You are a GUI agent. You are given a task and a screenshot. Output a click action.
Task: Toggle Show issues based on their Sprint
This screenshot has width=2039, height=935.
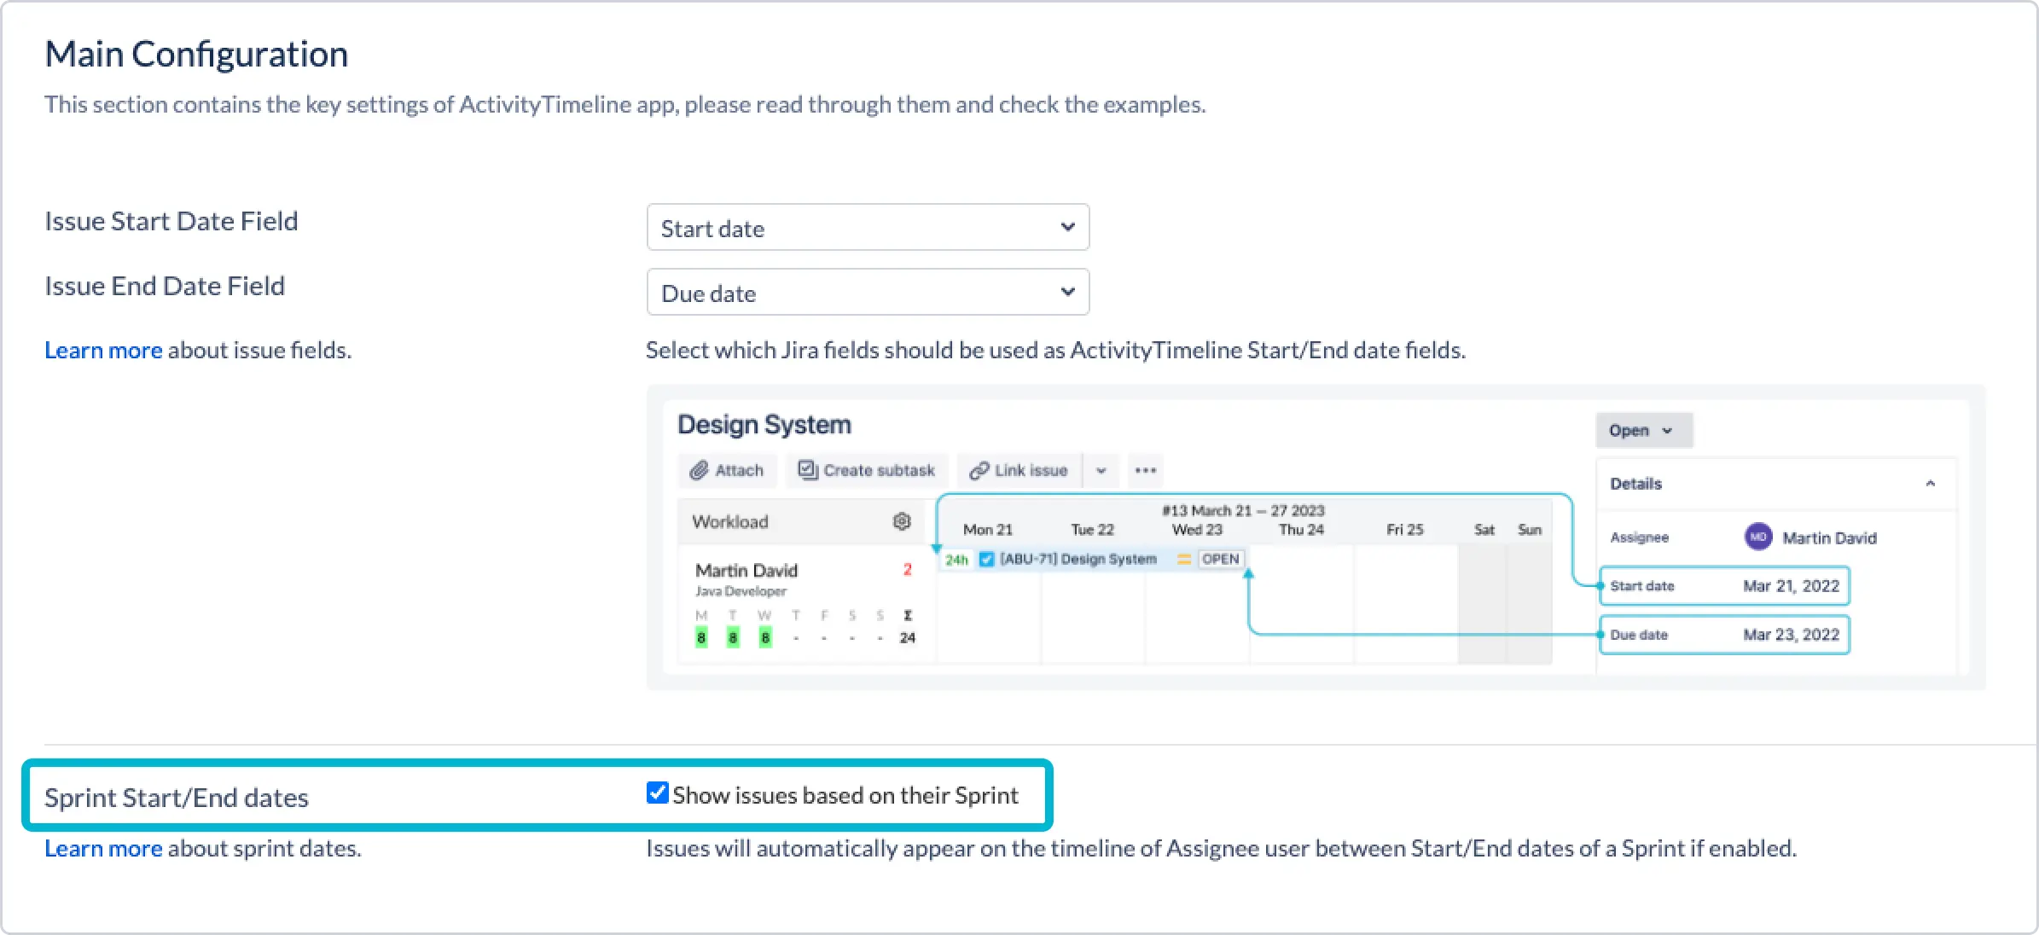(x=657, y=793)
